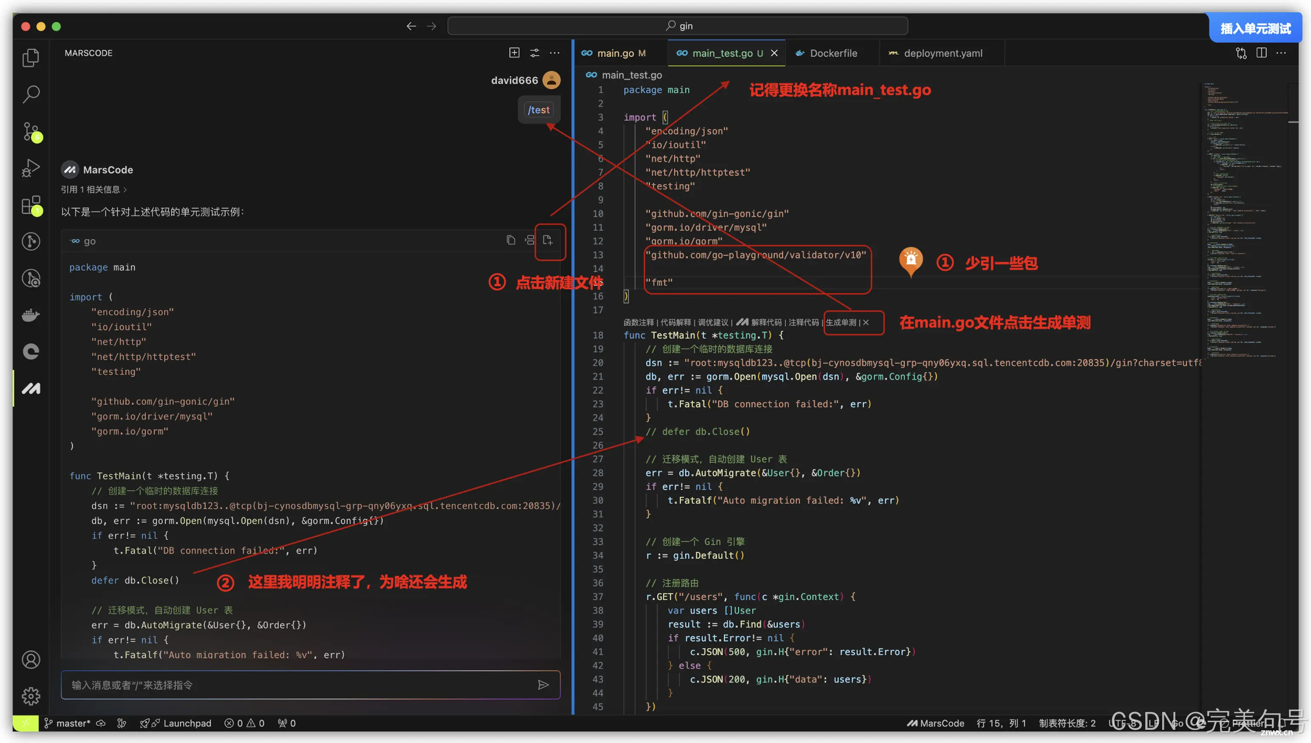This screenshot has width=1311, height=743.
Task: Click 代码解释 code lens
Action: 676,322
